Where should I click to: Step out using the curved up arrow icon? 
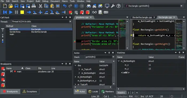point(46,12)
